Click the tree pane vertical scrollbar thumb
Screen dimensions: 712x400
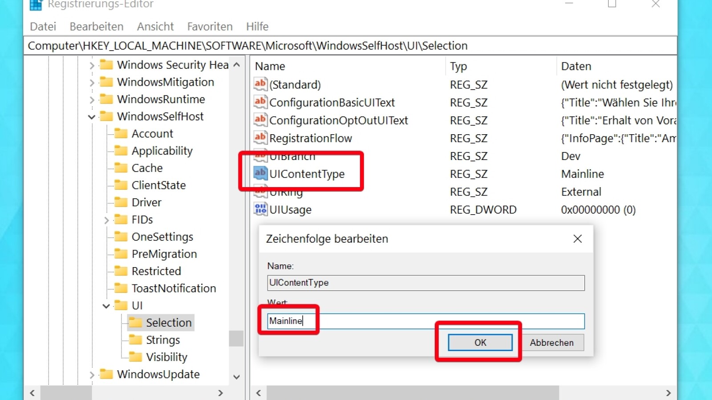point(236,339)
